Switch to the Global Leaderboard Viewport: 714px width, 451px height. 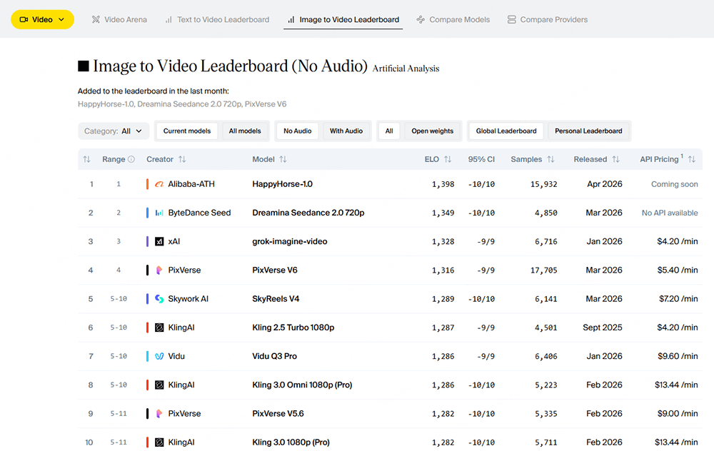coord(506,131)
